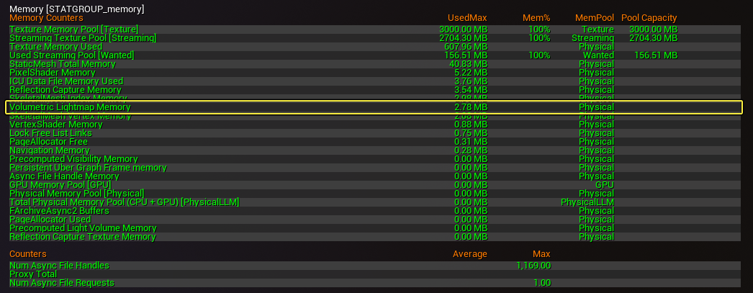
Task: Click the UsedMax column header
Action: click(467, 18)
